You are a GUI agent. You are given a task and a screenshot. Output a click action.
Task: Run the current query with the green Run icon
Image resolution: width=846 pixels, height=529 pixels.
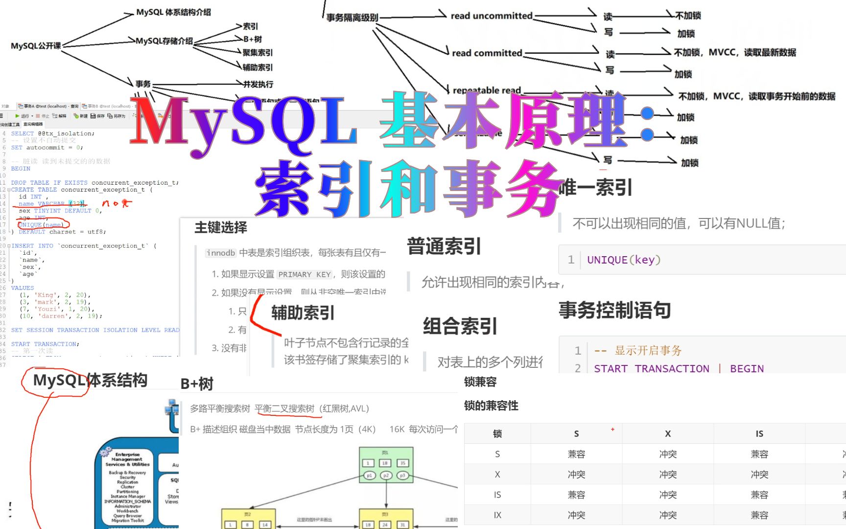[17, 116]
